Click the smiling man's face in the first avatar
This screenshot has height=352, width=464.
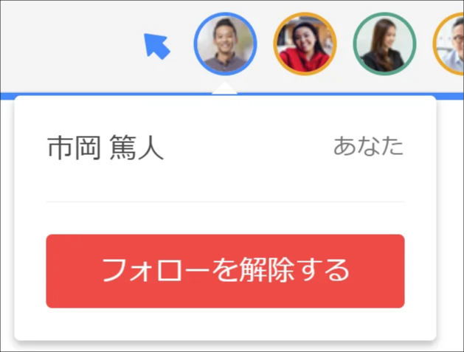coord(225,37)
